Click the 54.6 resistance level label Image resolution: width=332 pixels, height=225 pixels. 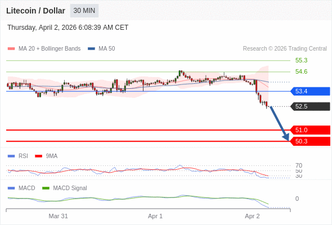point(301,71)
